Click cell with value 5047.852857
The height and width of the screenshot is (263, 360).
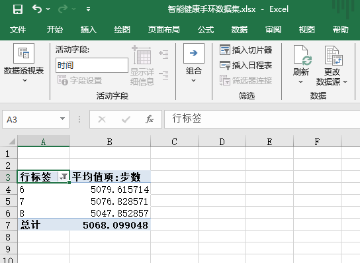110,213
